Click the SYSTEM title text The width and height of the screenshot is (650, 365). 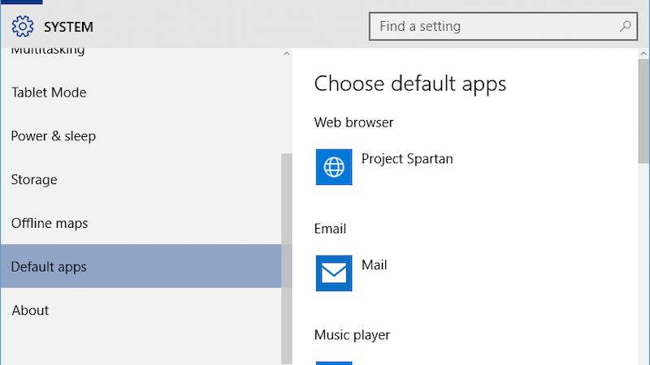68,27
